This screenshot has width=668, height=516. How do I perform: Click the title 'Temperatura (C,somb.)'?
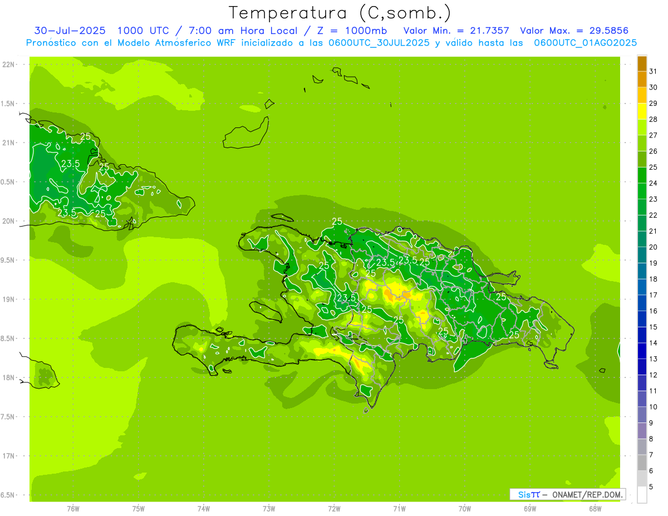pos(340,13)
